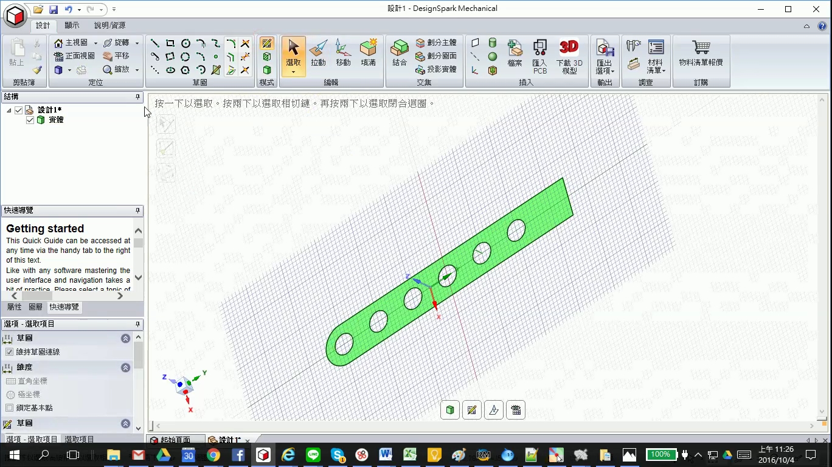This screenshot has height=467, width=832.
Task: Click 正面視圖 plan view button
Action: tap(74, 56)
